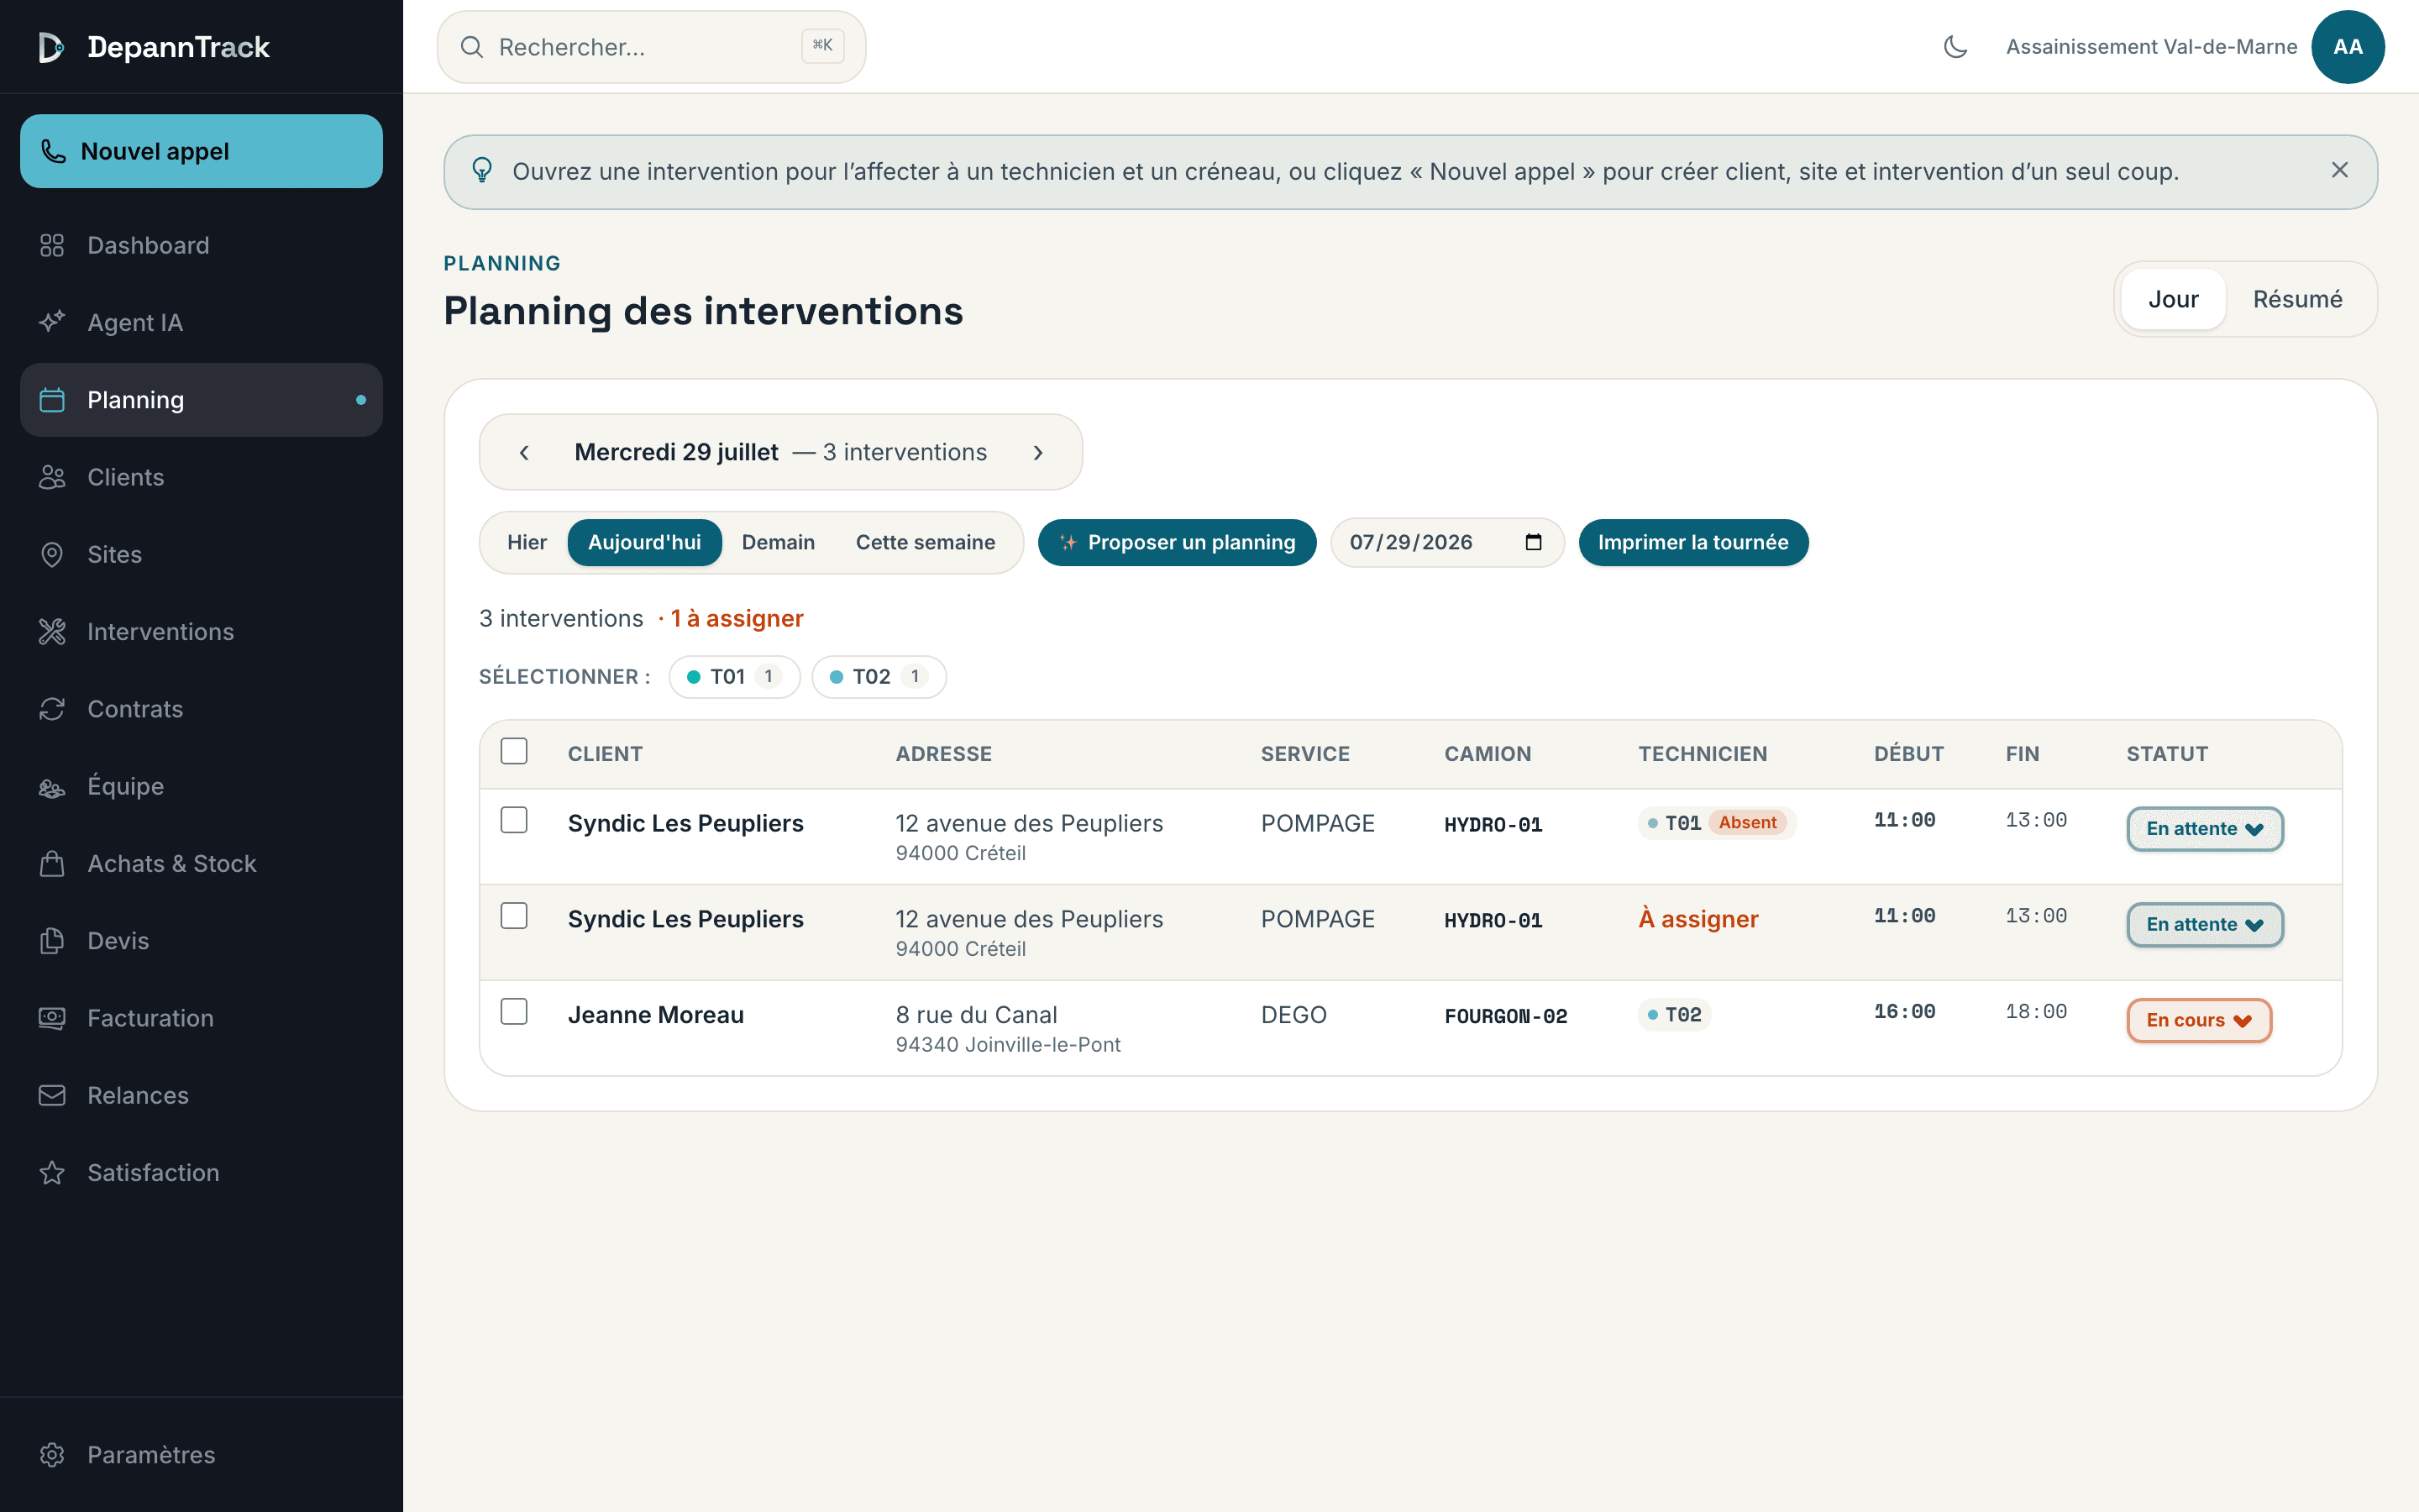
Task: Click the Satisfaction star icon
Action: 52,1173
